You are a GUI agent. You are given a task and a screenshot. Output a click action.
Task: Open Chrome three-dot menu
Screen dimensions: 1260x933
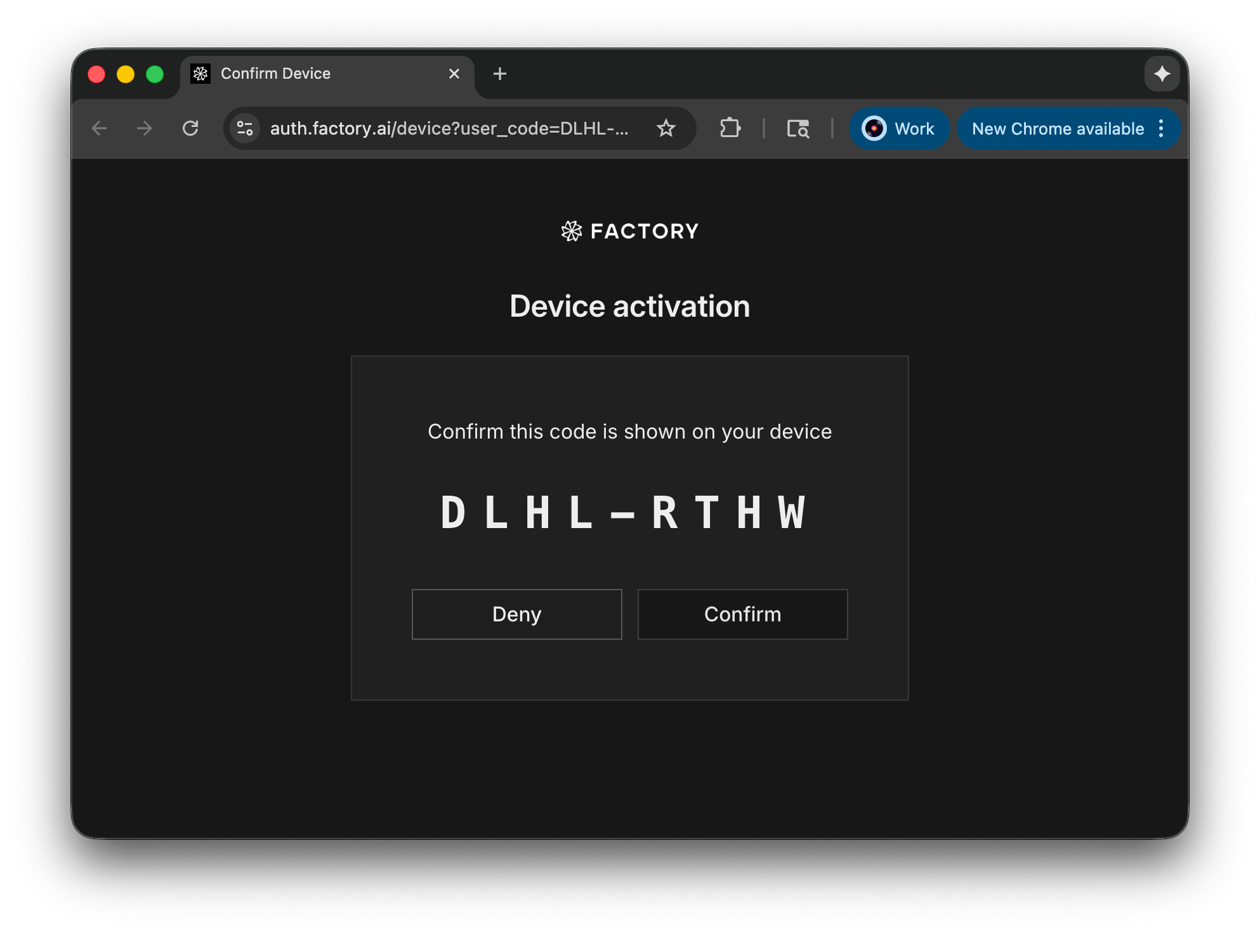point(1161,129)
